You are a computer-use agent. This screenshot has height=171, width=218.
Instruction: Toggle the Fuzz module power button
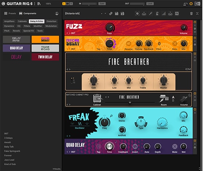195,22
